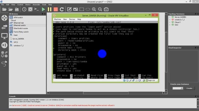Screen dimensions: 199x111
Task: Suspend all devices with yellow pause button
Action: point(49,9)
